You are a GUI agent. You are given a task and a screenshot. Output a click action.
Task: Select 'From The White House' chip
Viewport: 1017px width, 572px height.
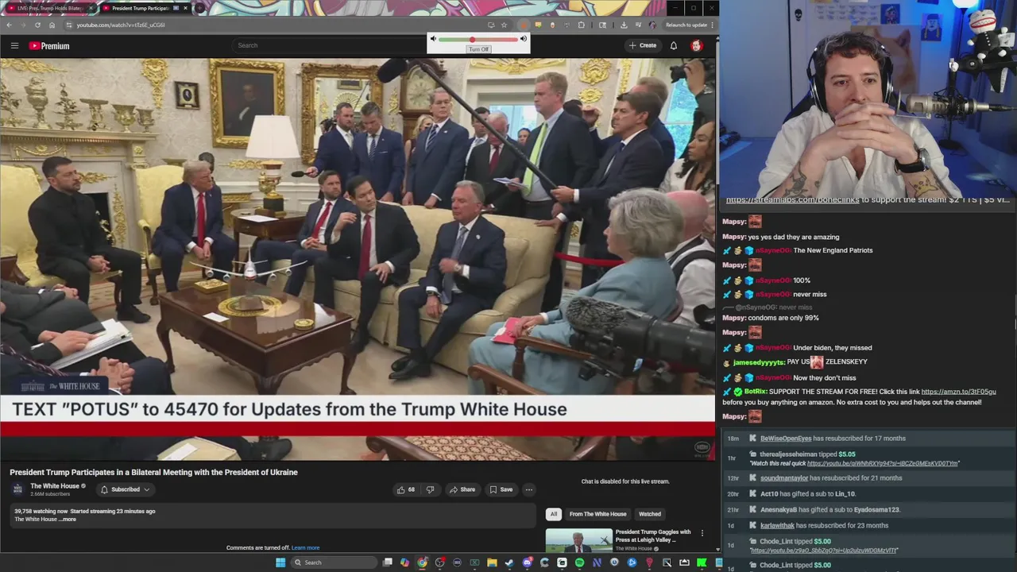[597, 514]
